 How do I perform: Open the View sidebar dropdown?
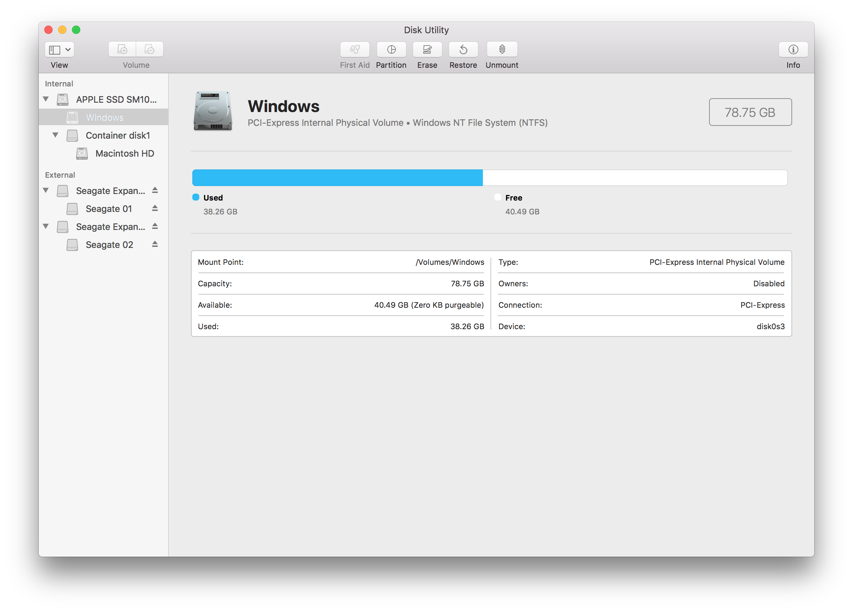[x=59, y=49]
